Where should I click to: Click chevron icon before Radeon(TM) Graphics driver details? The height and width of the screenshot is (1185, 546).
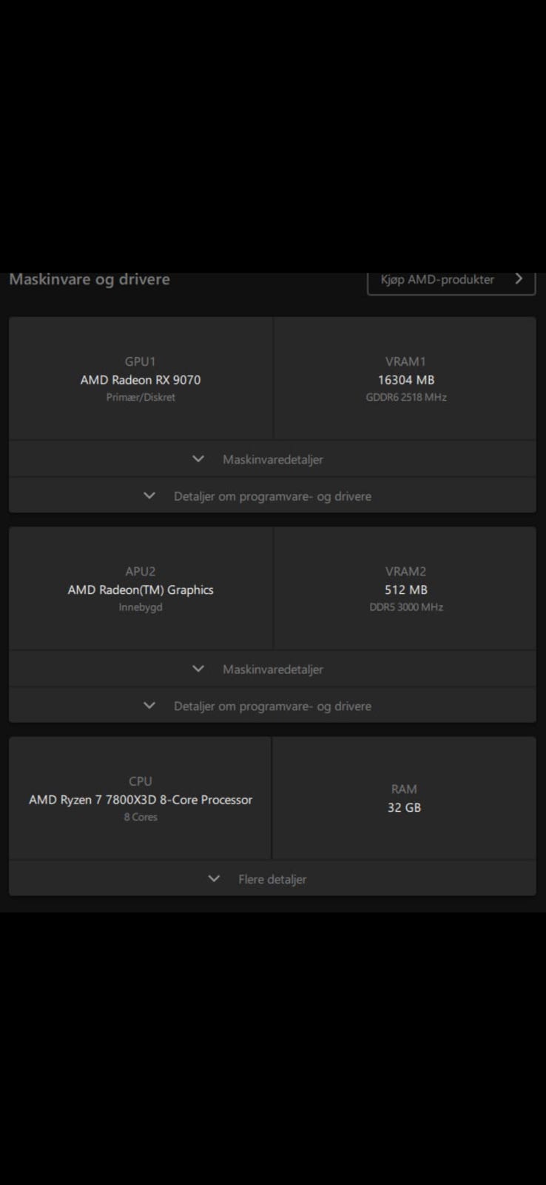point(149,705)
